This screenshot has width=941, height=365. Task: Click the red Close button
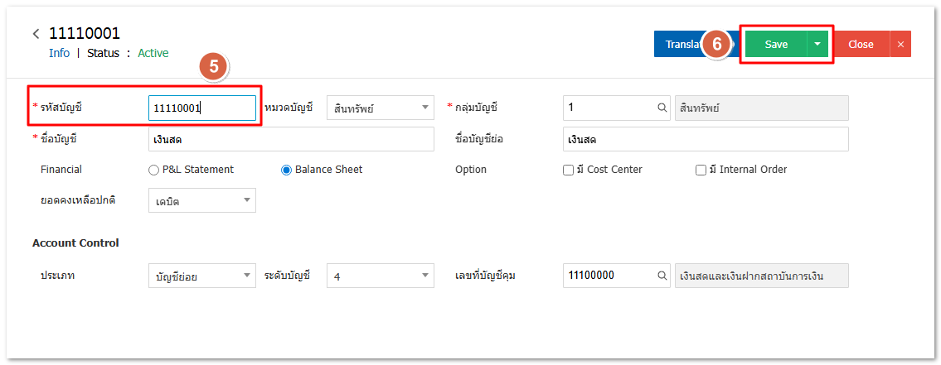(861, 45)
